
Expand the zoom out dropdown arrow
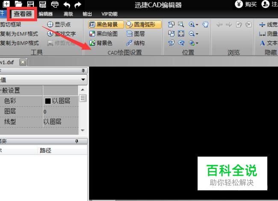197,34
